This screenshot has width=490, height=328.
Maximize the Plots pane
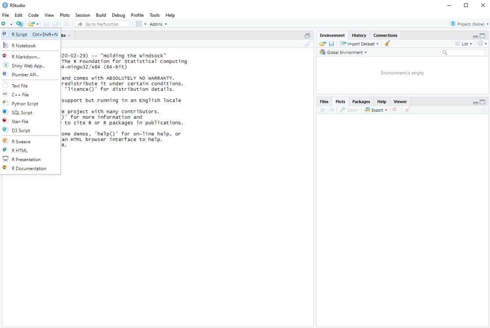pyautogui.click(x=483, y=102)
